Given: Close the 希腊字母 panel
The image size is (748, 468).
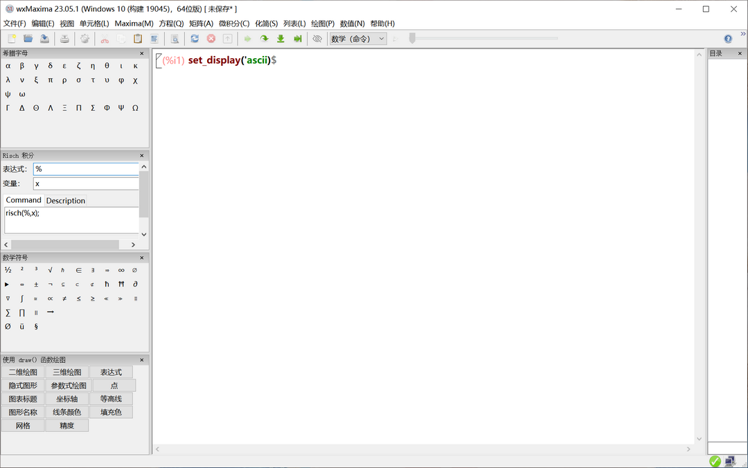Looking at the screenshot, I should tap(142, 53).
